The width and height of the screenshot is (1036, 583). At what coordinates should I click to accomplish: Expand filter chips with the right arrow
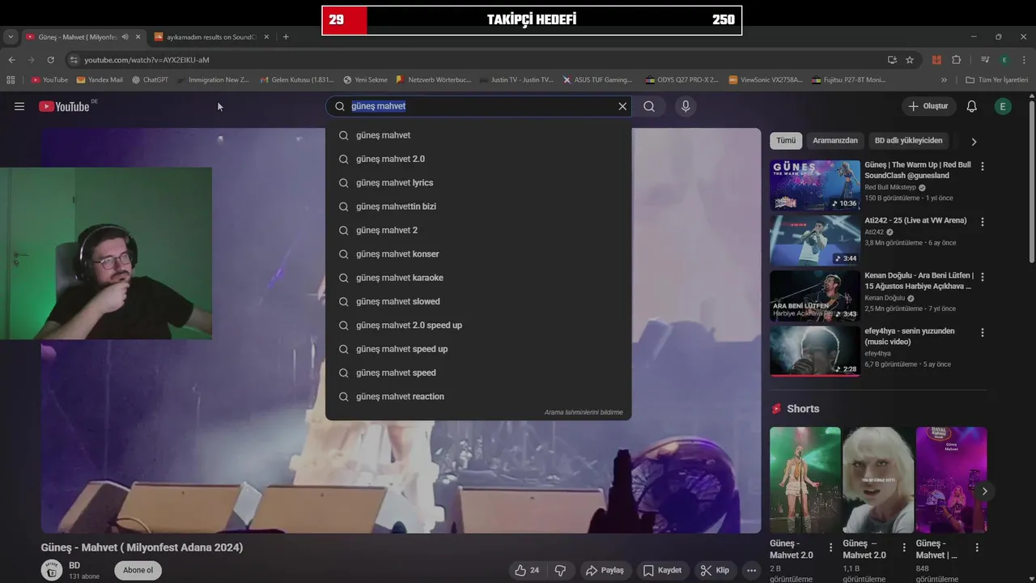pyautogui.click(x=974, y=141)
